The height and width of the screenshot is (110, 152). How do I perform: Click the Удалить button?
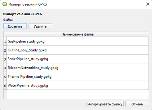(40, 26)
